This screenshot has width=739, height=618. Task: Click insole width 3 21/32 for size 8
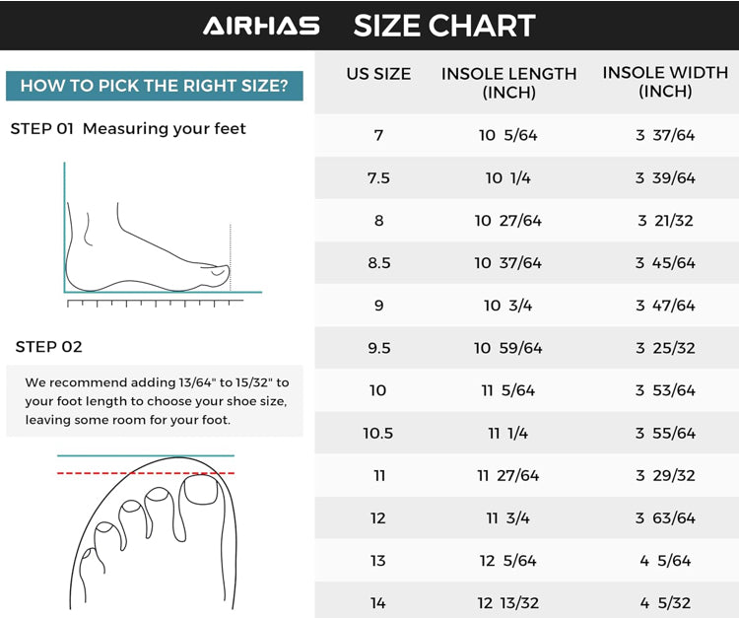point(665,220)
